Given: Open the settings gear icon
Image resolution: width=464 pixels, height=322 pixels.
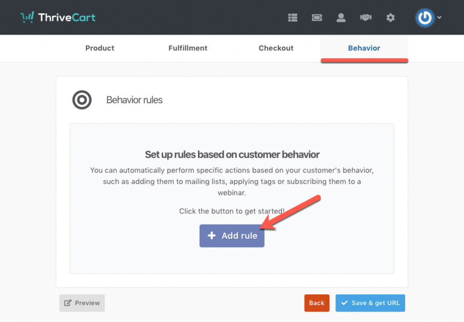Looking at the screenshot, I should coord(390,18).
